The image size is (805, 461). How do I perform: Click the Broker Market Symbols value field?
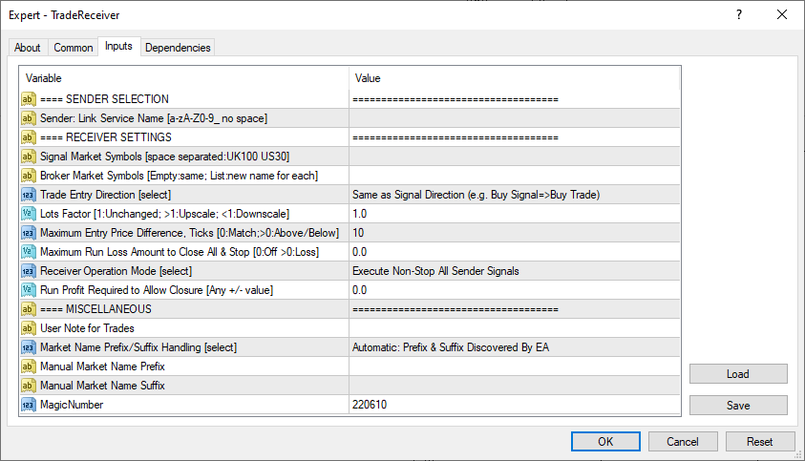point(514,176)
